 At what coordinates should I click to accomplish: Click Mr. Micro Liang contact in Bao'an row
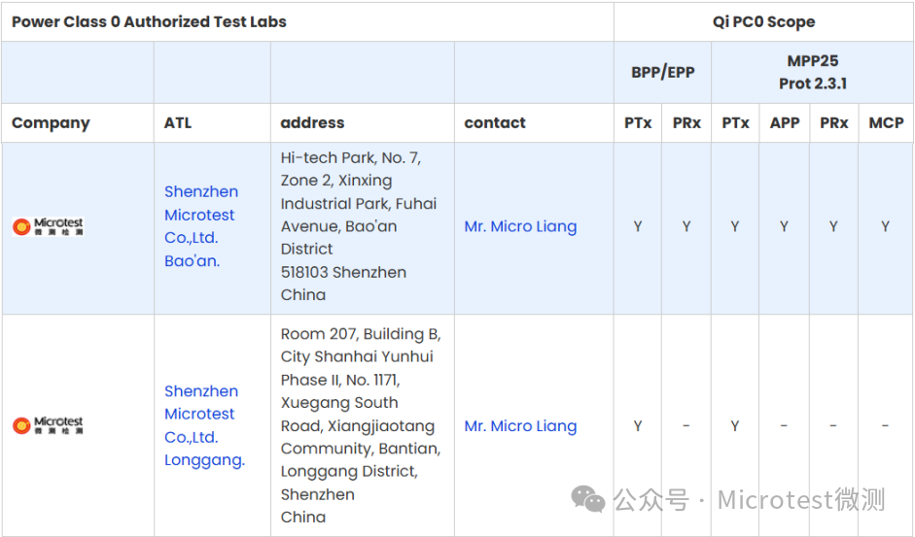[520, 226]
